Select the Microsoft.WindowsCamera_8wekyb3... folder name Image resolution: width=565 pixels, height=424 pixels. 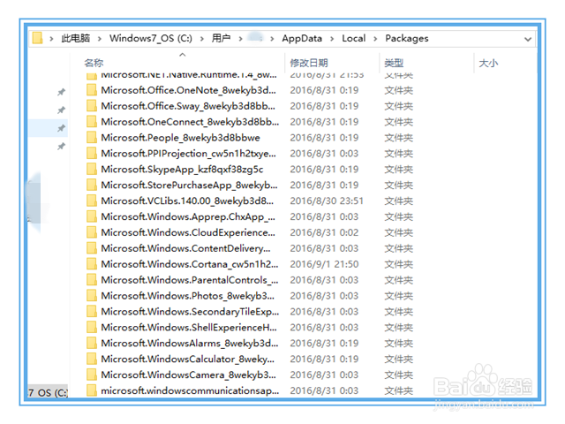click(x=188, y=375)
